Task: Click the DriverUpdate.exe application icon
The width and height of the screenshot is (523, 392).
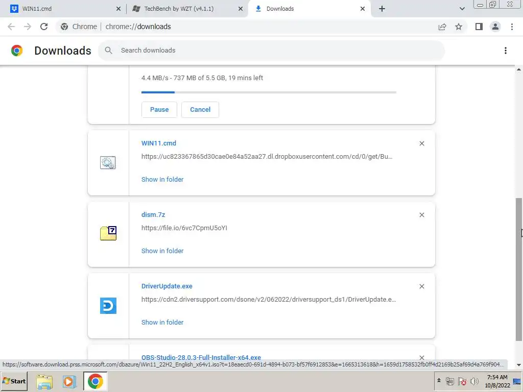Action: point(108,306)
